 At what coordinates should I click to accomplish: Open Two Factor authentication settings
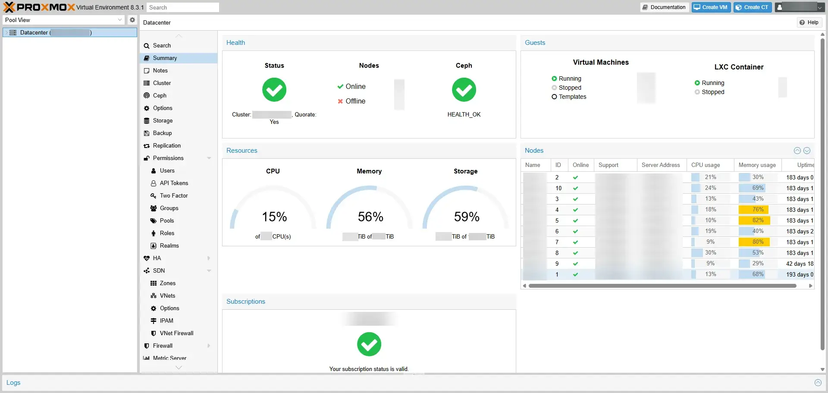pyautogui.click(x=173, y=195)
